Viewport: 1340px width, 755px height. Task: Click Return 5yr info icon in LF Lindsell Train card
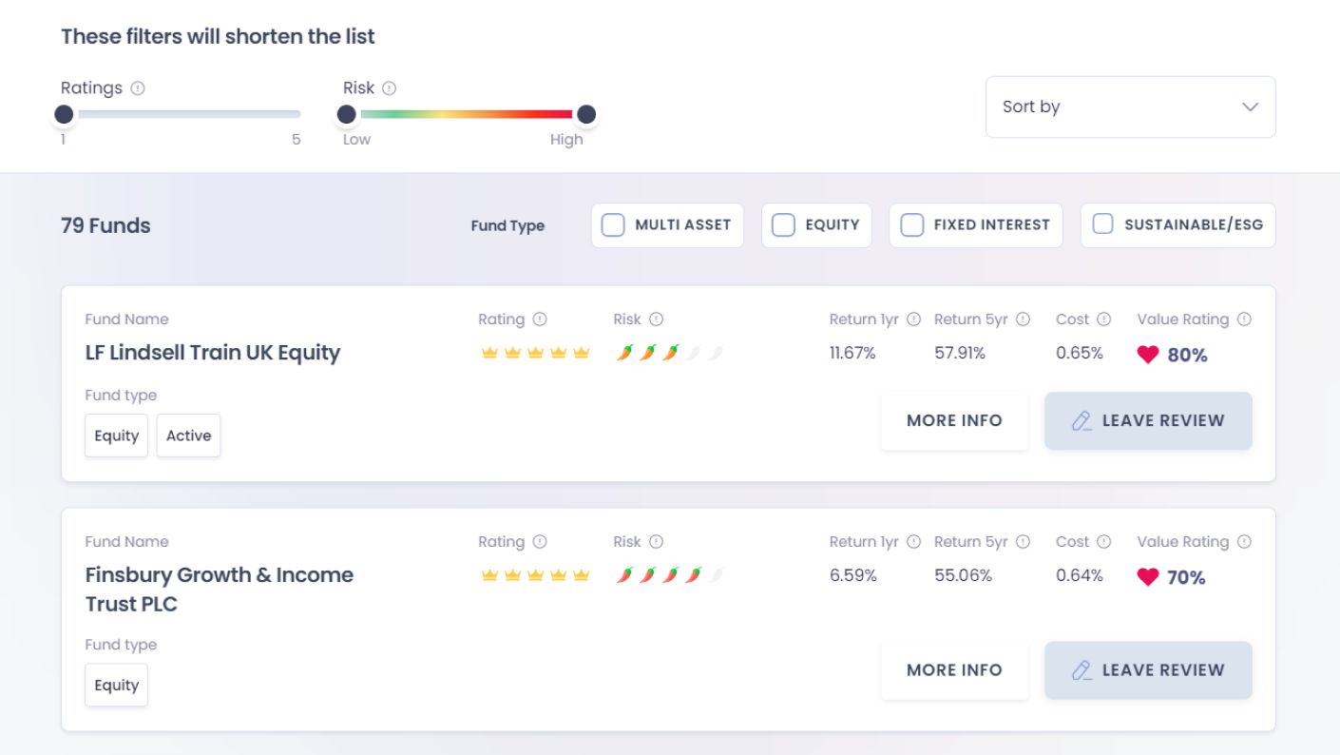(x=1023, y=319)
